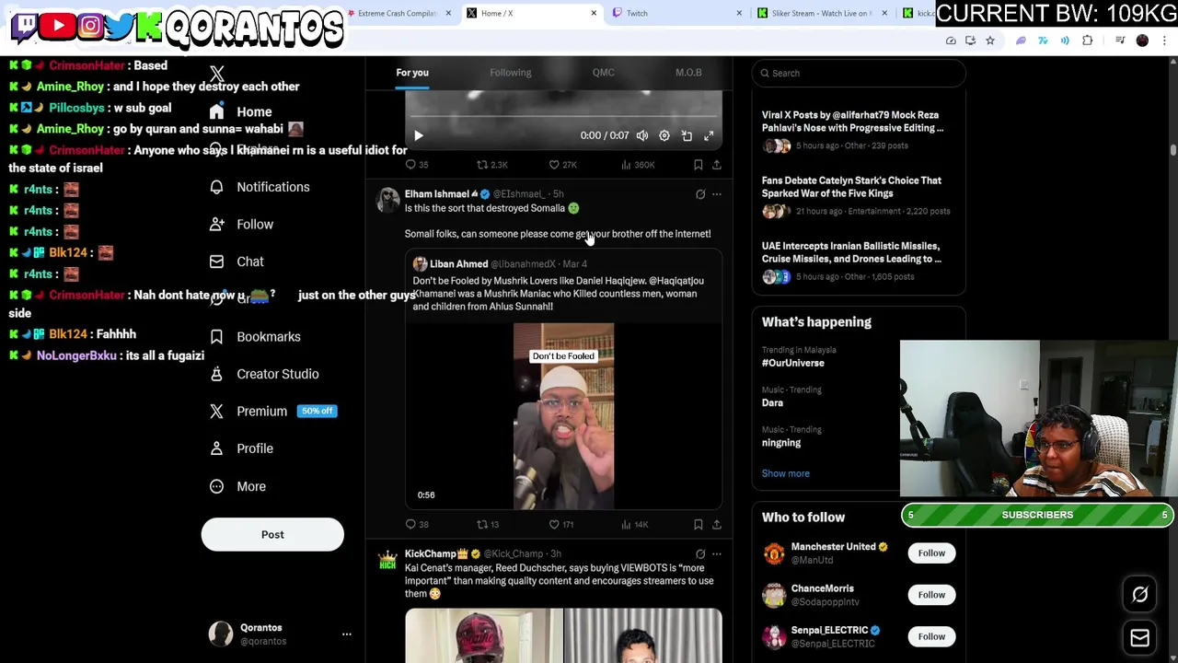Open Grok icon on KickChamp post
This screenshot has width=1178, height=663.
coord(700,554)
